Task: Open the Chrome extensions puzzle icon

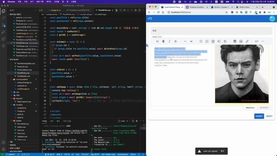Action: 264,13
